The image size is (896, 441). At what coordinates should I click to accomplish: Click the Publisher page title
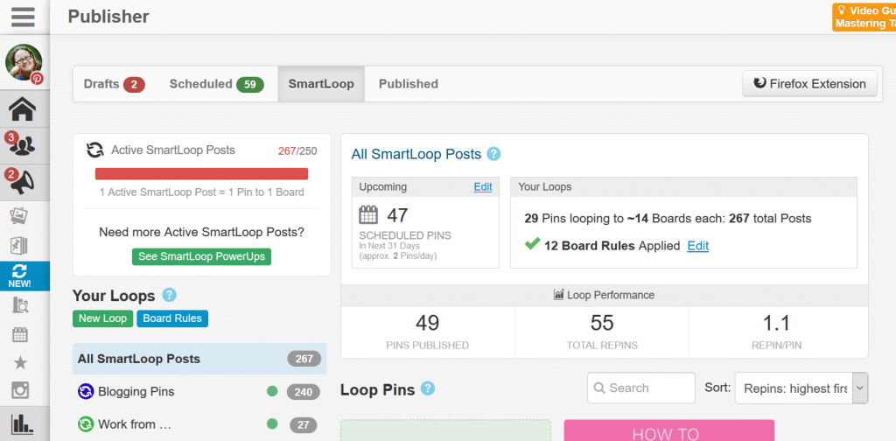(x=108, y=17)
